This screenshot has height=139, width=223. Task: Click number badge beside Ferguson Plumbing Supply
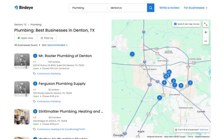tap(35, 83)
